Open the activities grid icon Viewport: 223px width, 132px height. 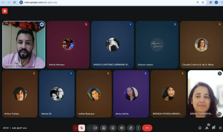coord(220,128)
